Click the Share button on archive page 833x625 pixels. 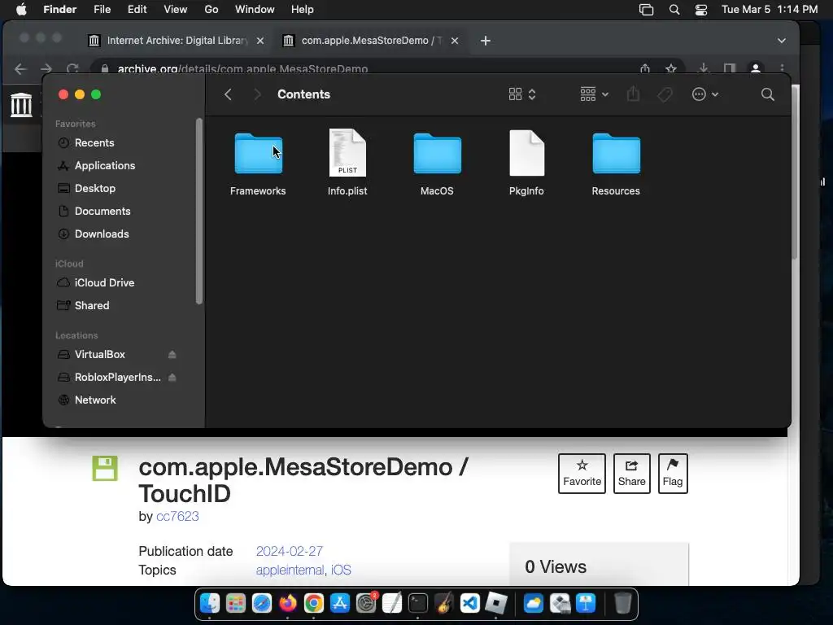pyautogui.click(x=631, y=474)
